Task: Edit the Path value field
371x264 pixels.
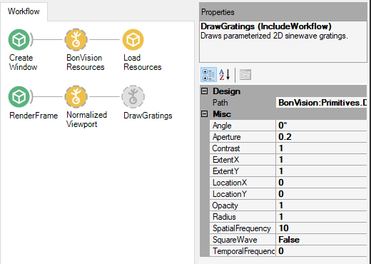Action: point(321,103)
